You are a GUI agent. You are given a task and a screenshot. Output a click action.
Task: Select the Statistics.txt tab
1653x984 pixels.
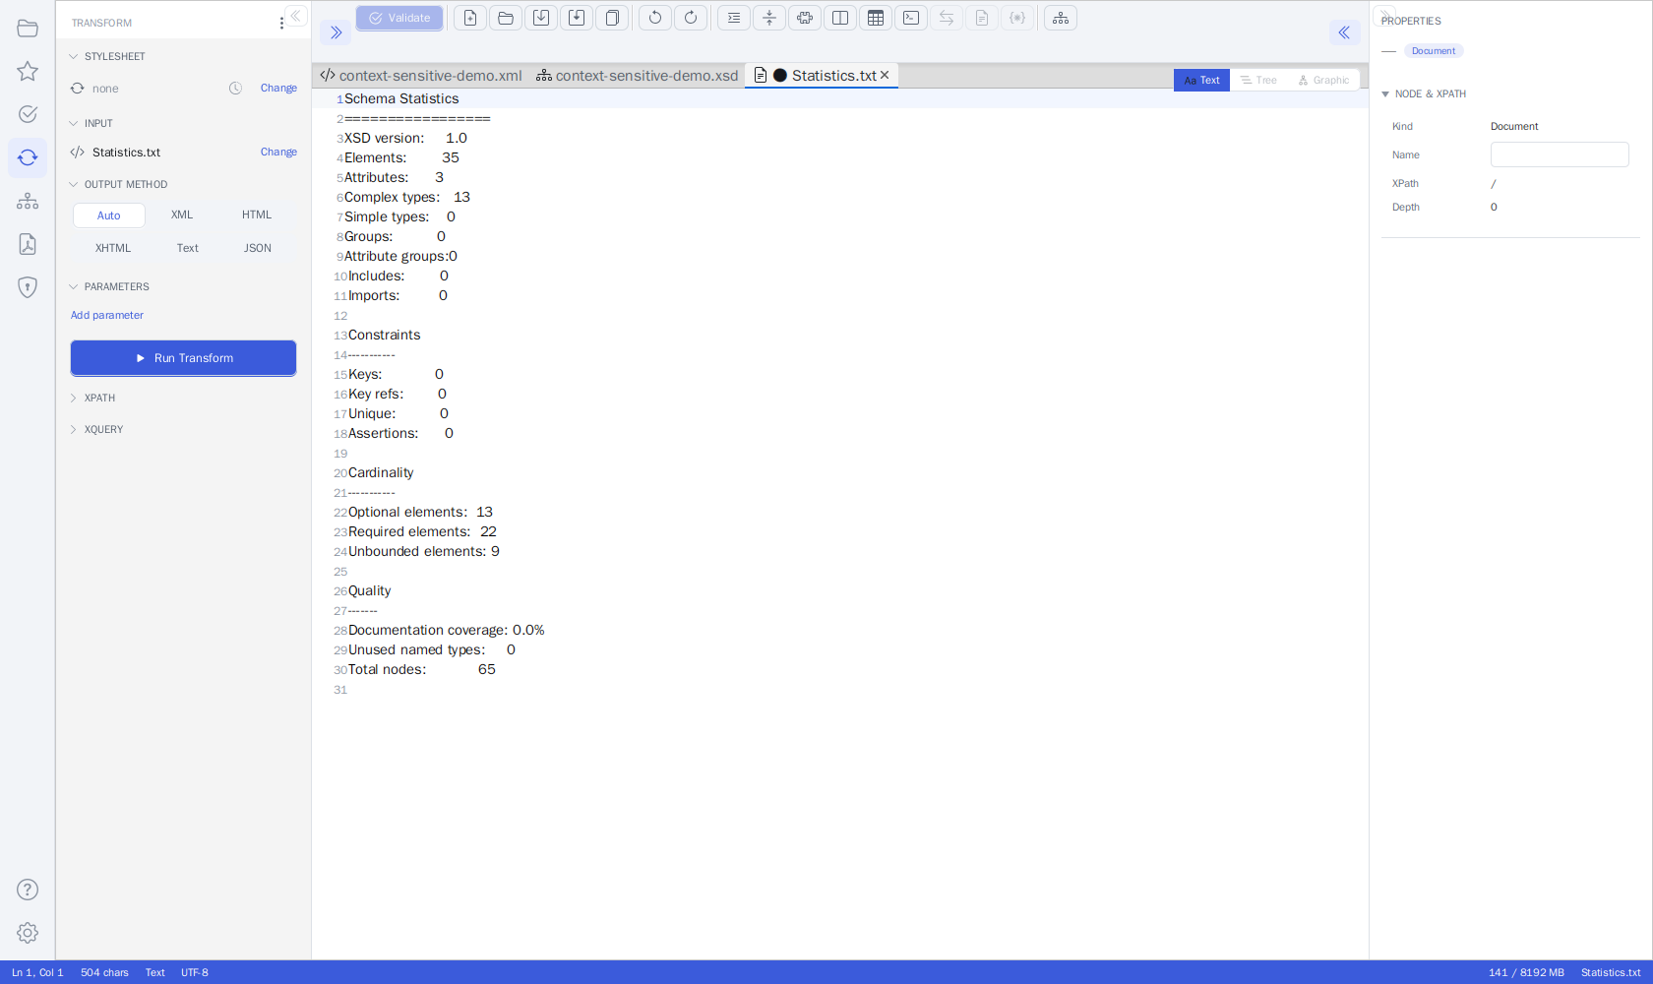[x=823, y=76]
